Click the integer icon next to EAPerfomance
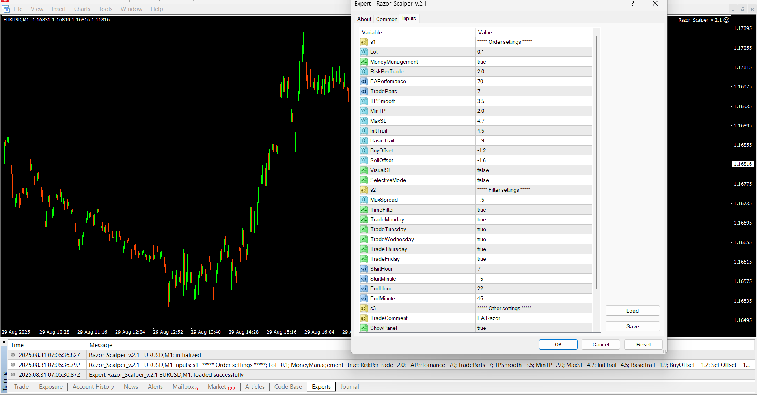757x395 pixels. (364, 81)
